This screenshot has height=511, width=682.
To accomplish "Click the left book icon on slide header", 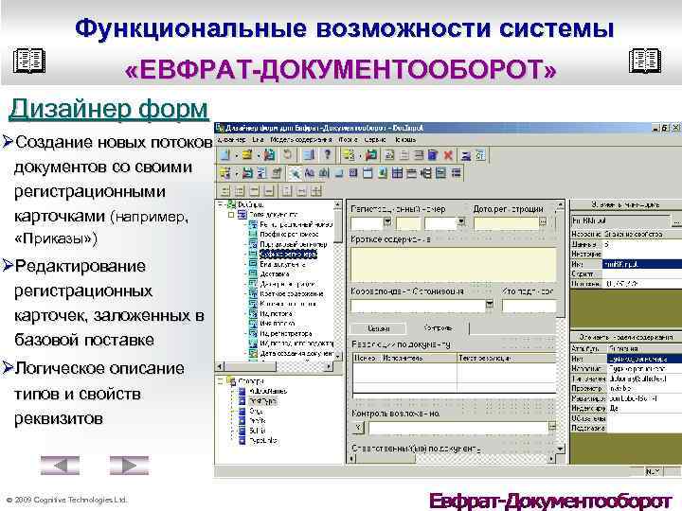I will pyautogui.click(x=29, y=61).
